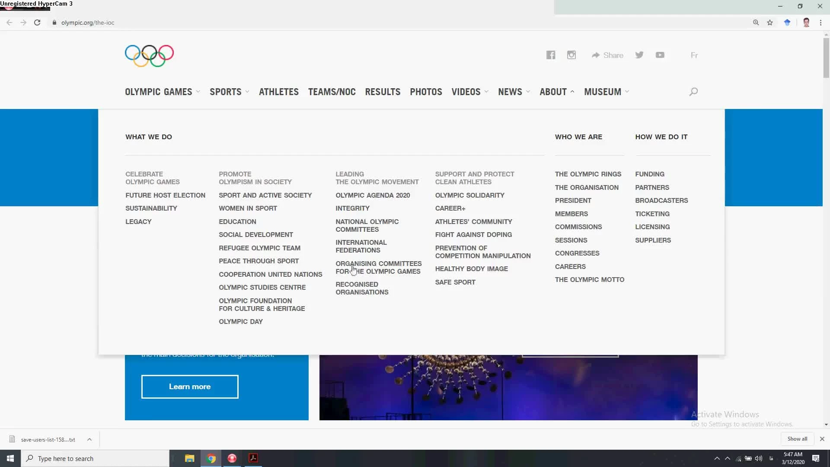This screenshot has height=467, width=830.
Task: Click the address bar lock icon
Action: pyautogui.click(x=54, y=22)
